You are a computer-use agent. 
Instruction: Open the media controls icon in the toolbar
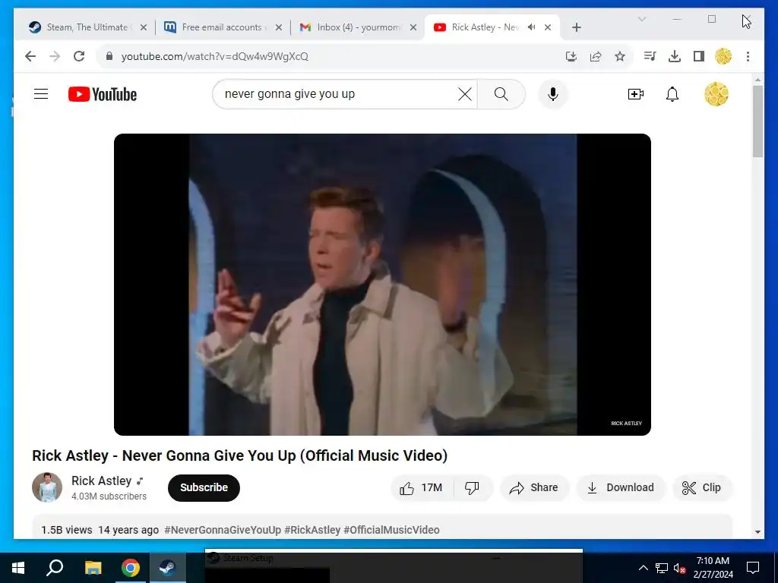tap(650, 56)
